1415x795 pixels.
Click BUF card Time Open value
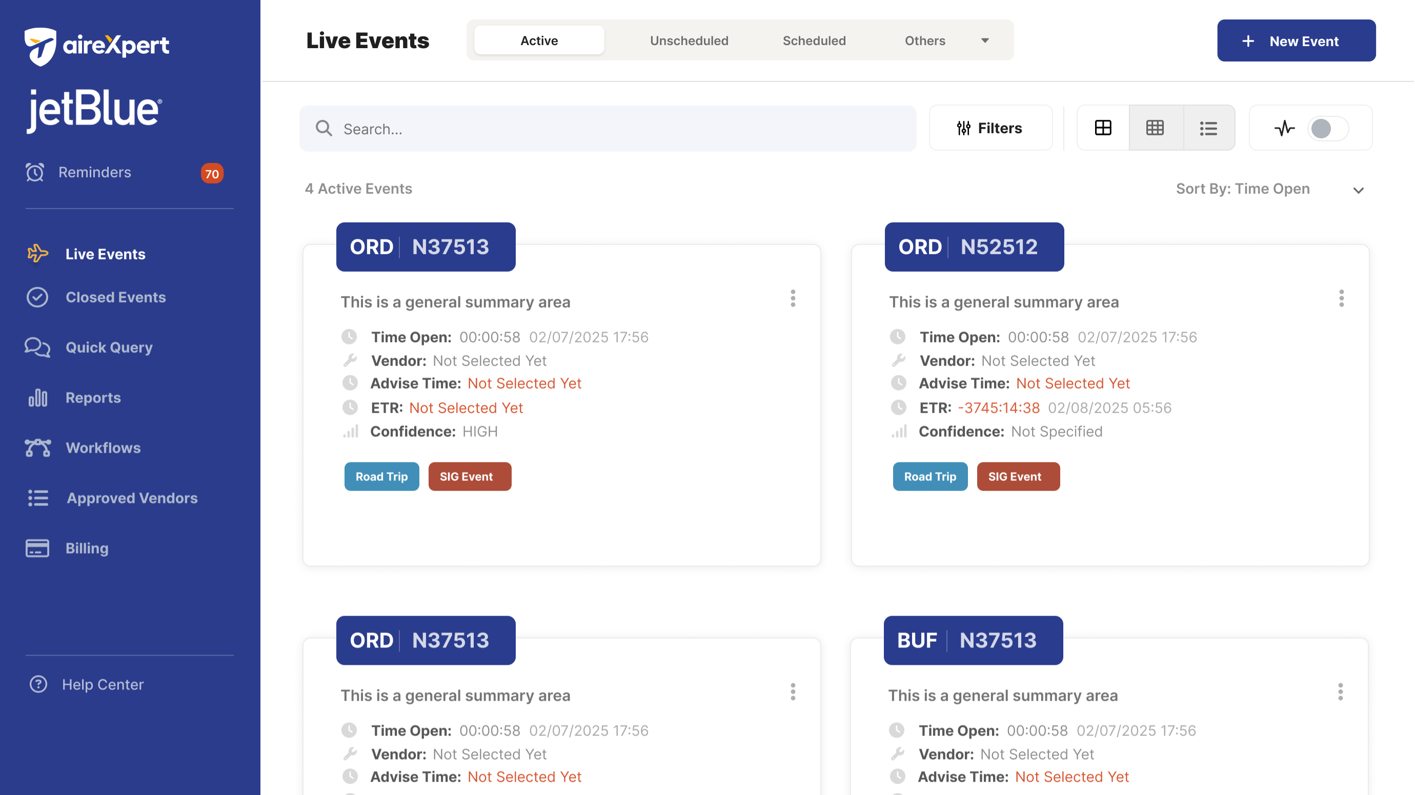coord(1037,731)
